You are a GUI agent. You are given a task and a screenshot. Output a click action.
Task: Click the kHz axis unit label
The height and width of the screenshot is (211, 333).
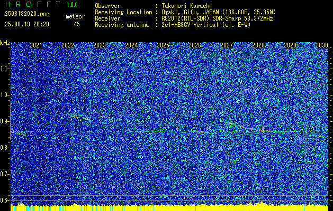(5, 43)
